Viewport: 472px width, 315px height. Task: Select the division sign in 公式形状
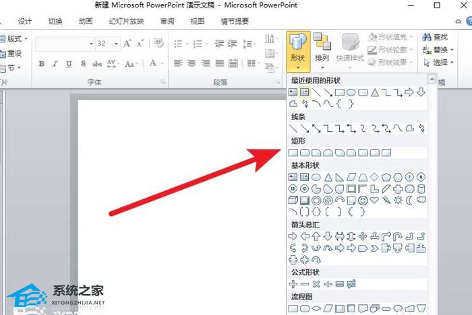click(x=328, y=284)
